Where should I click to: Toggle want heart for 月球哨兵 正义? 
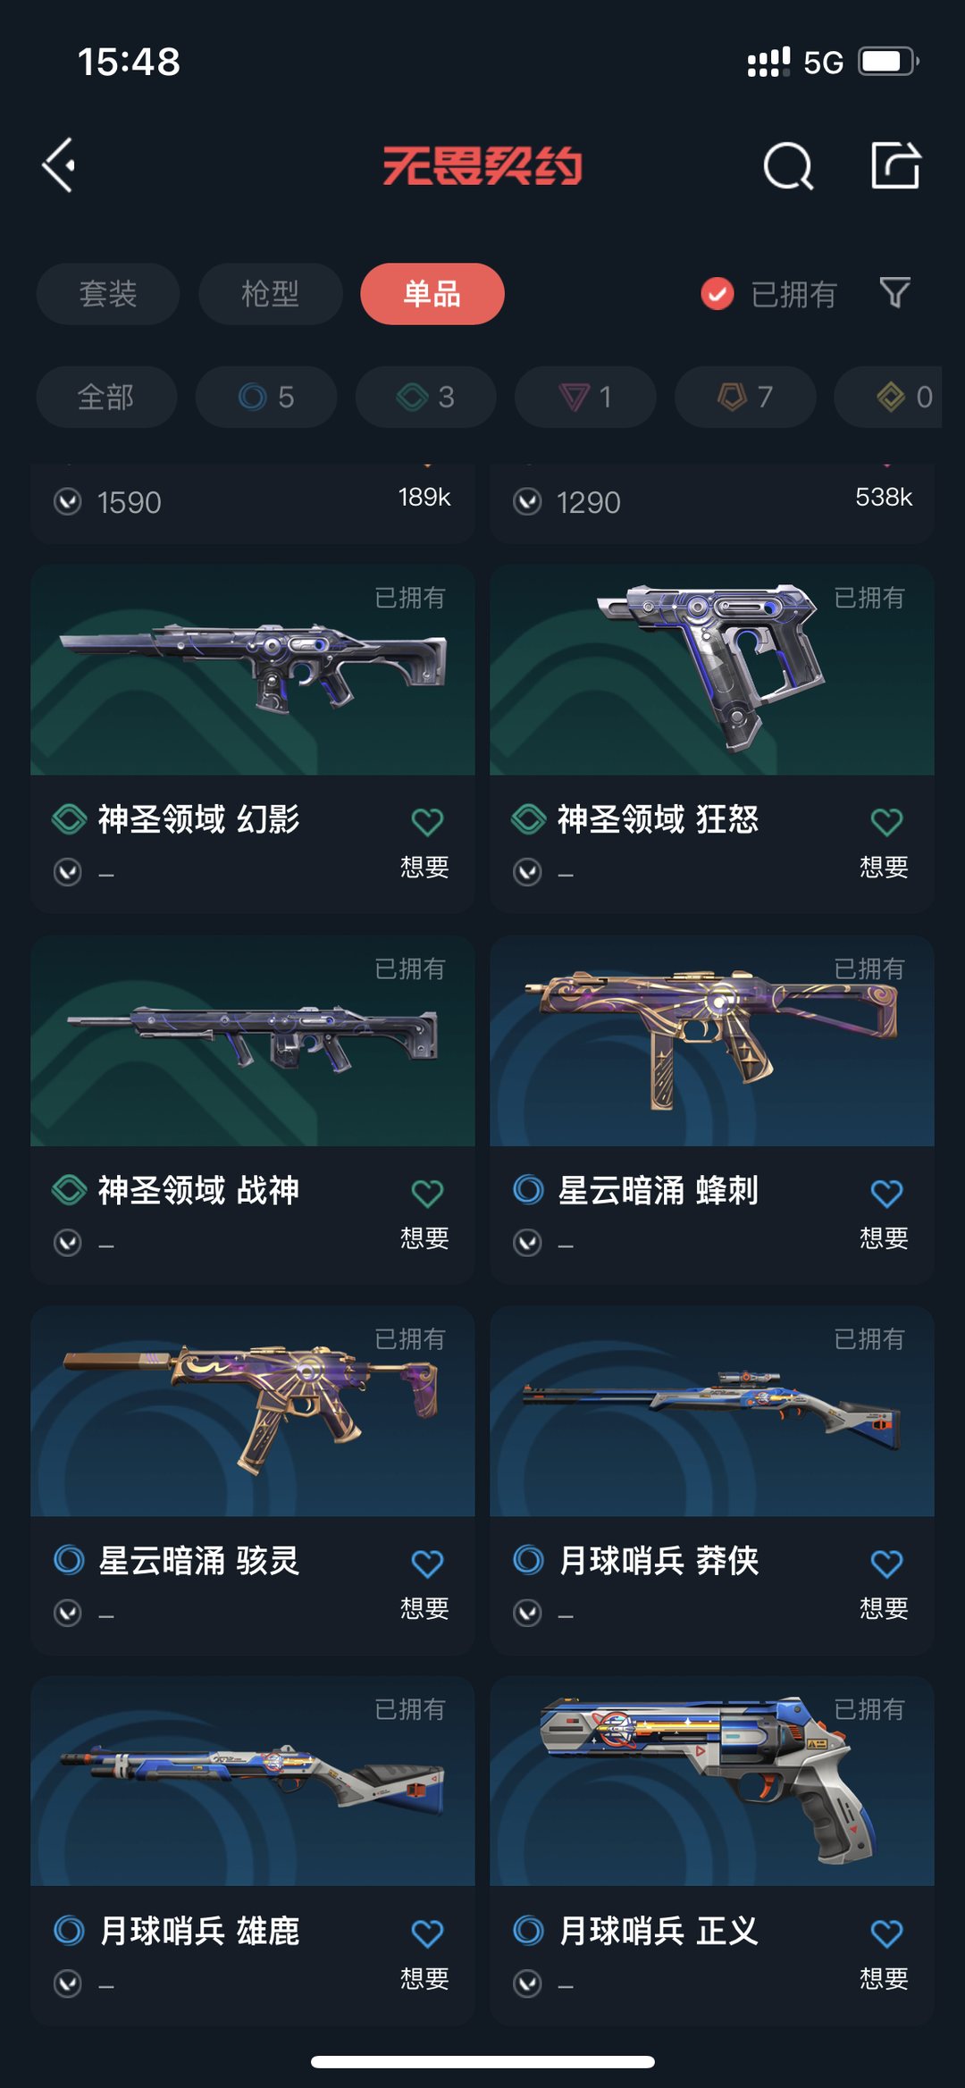pos(886,1933)
